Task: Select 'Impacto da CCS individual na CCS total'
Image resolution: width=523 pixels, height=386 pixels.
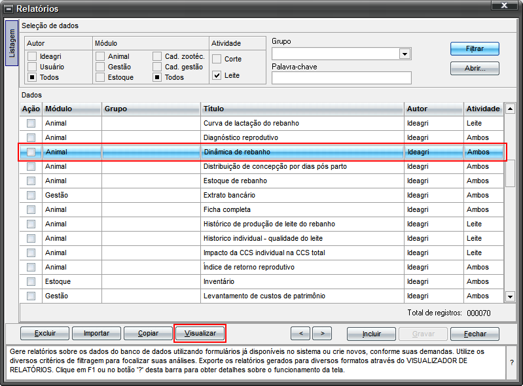Action: 264,253
